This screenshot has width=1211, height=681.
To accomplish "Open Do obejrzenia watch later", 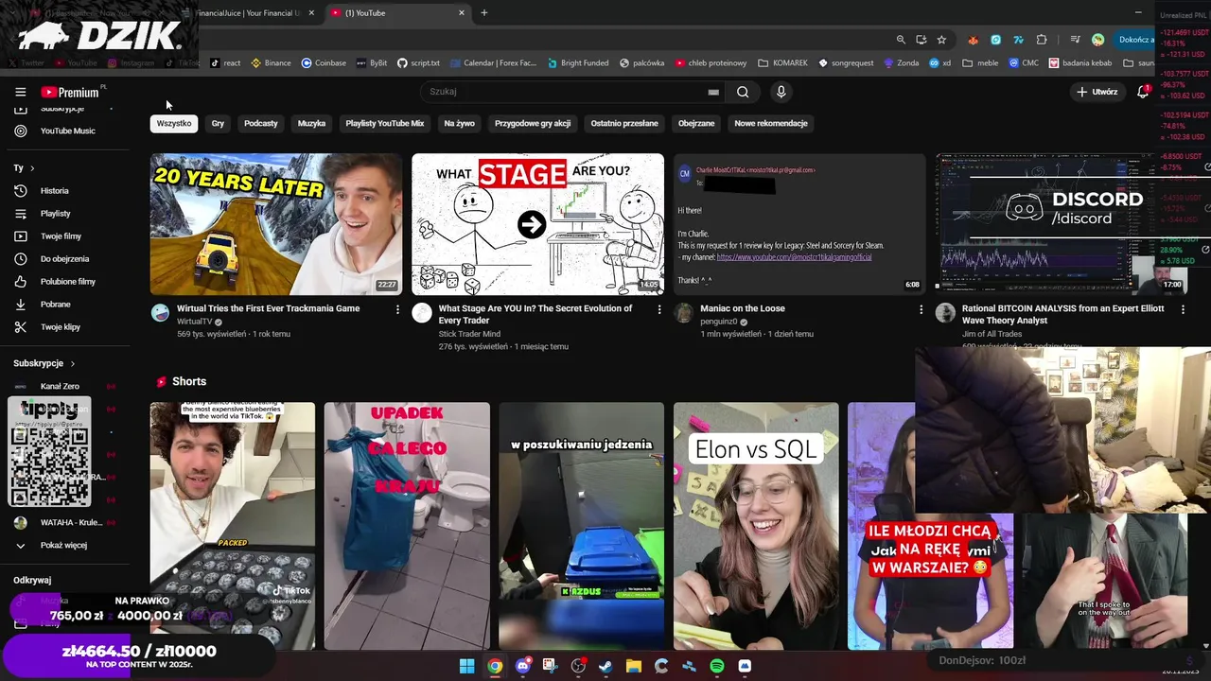I will pyautogui.click(x=64, y=259).
